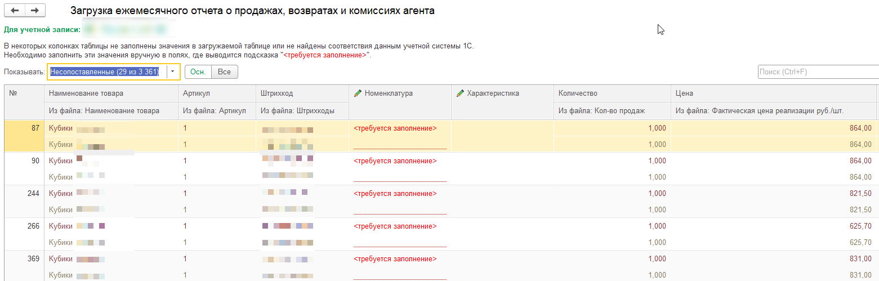
Task: Click the Из файла: Фактическая цена реализации subheader
Action: 774,111
